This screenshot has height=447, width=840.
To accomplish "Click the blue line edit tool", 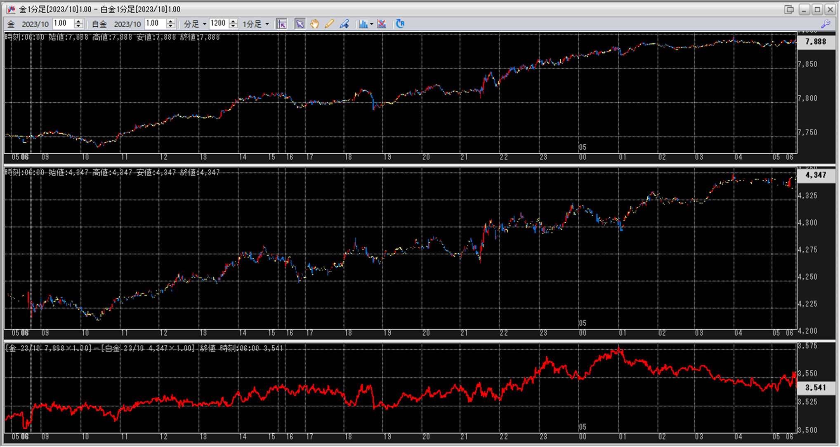I will pyautogui.click(x=344, y=24).
